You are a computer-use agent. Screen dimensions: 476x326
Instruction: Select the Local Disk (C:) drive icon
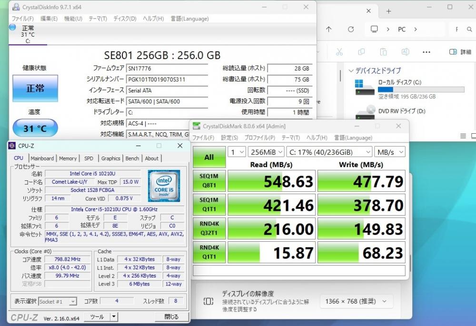pyautogui.click(x=365, y=88)
